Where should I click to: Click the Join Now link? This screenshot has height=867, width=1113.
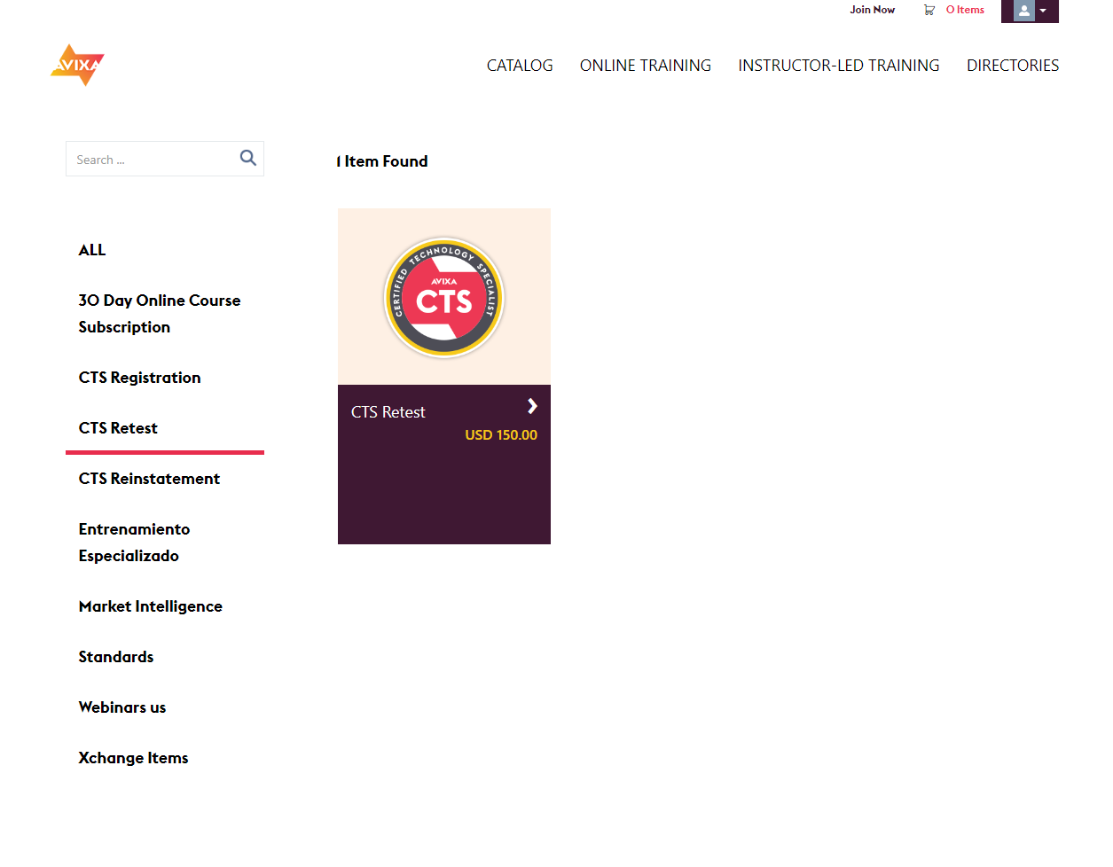click(x=872, y=10)
